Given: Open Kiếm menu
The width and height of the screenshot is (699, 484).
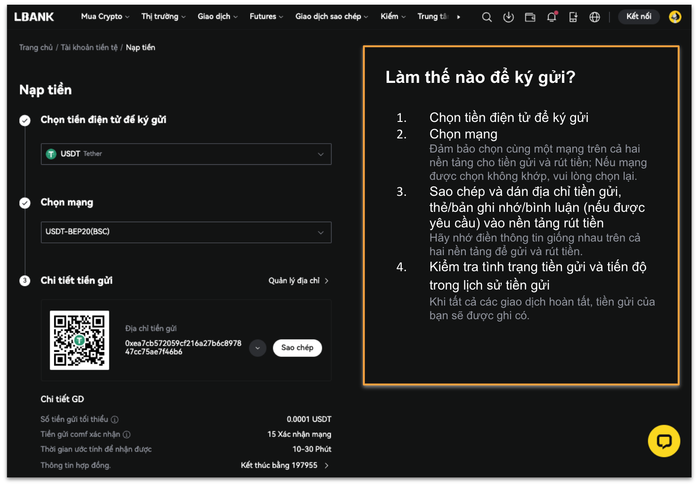Looking at the screenshot, I should [393, 16].
